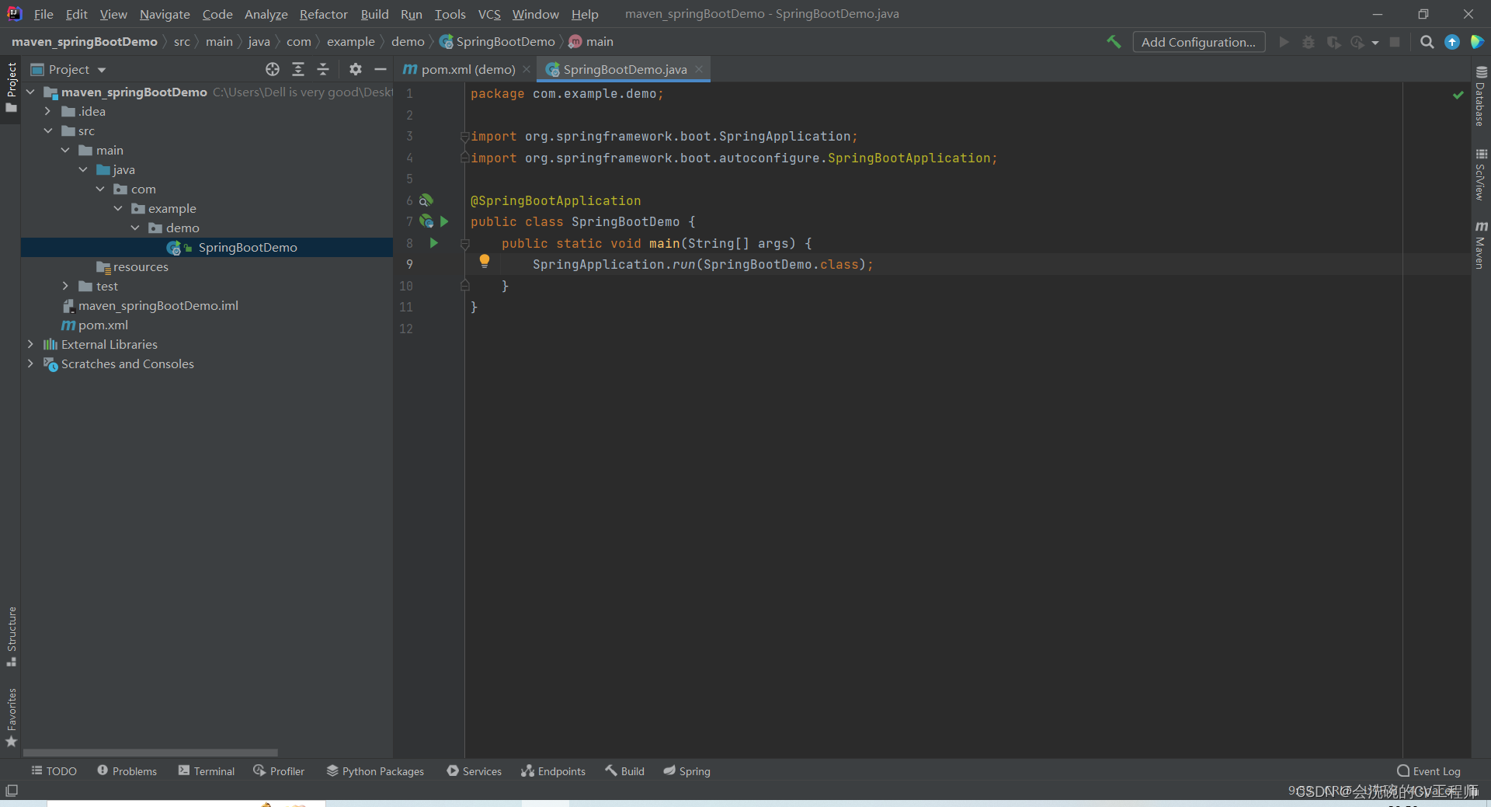Toggle the Project tool window stripe button

click(x=11, y=87)
